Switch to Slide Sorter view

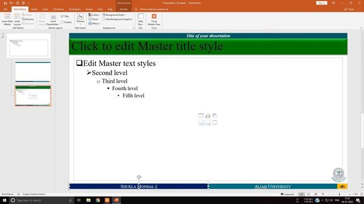tap(308, 194)
